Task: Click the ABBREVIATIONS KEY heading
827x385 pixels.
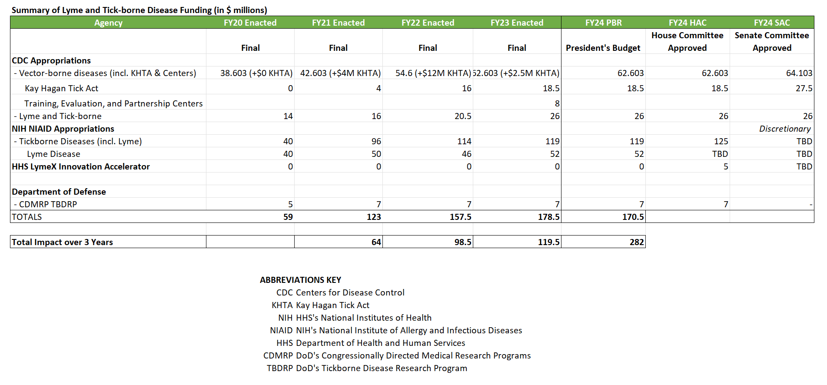Action: click(x=300, y=280)
